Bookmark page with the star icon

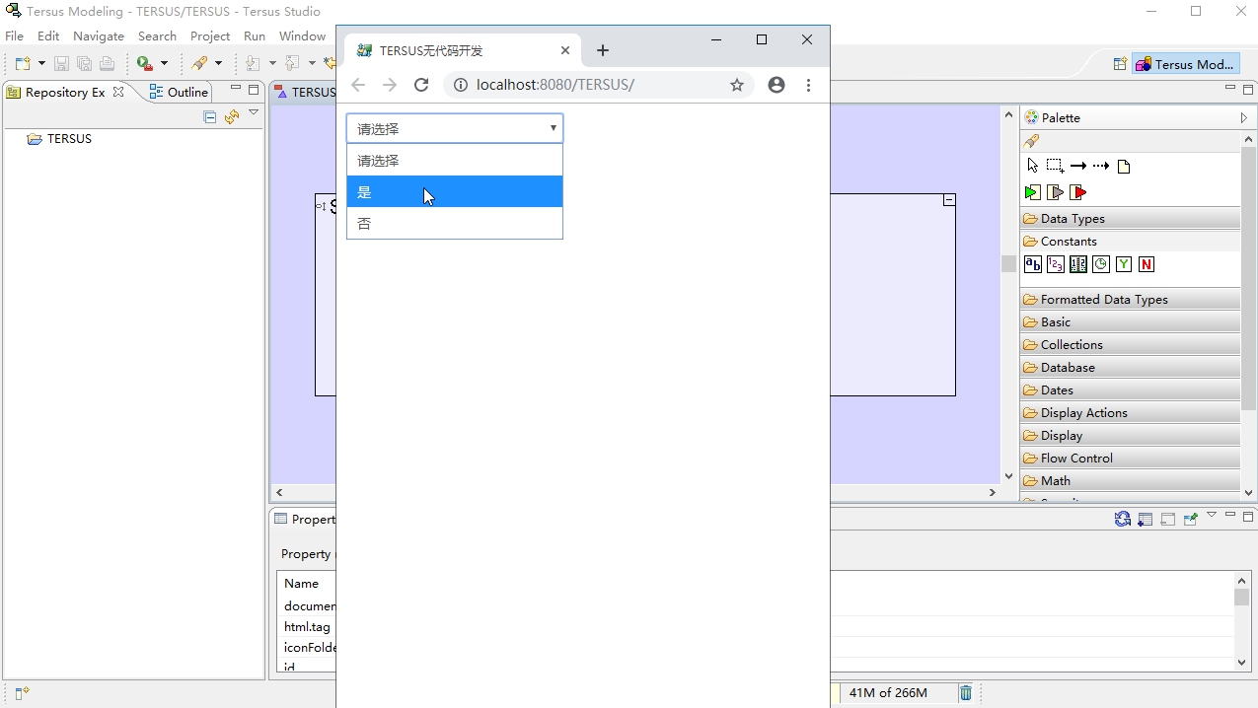coord(737,85)
